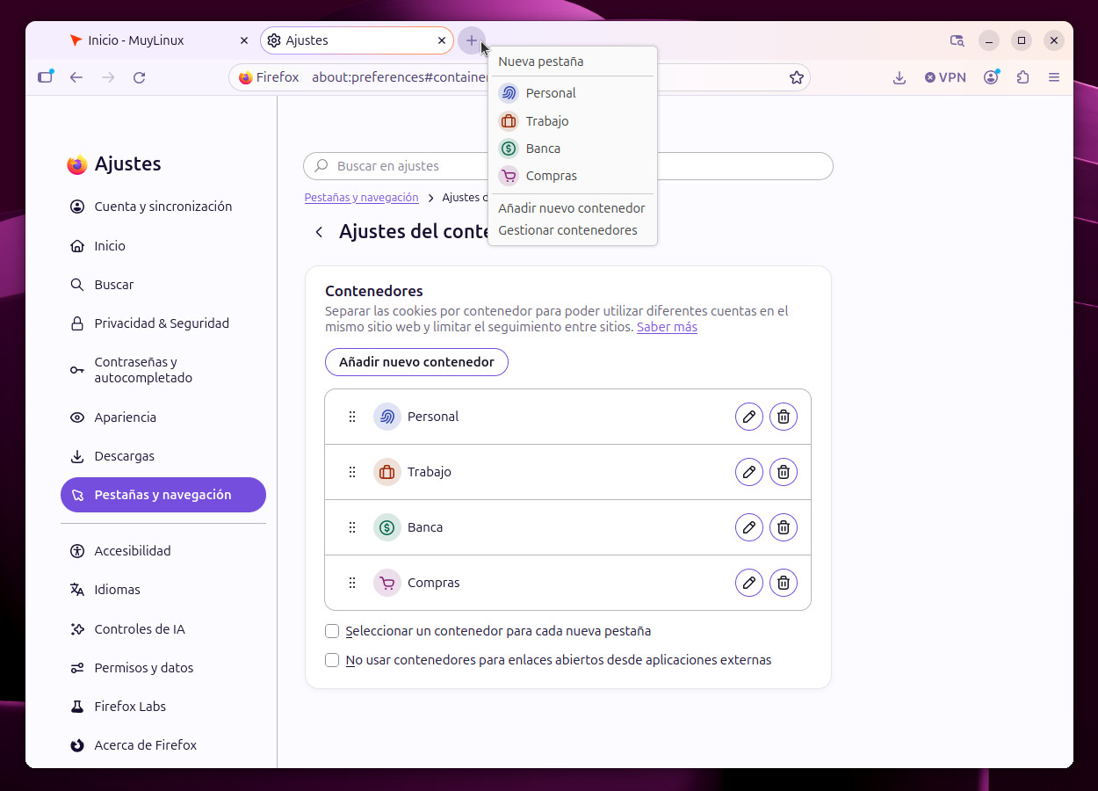Screen dimensions: 1098x791
Task: Focus the 'Buscar en ajustes' search field
Action: tap(568, 166)
